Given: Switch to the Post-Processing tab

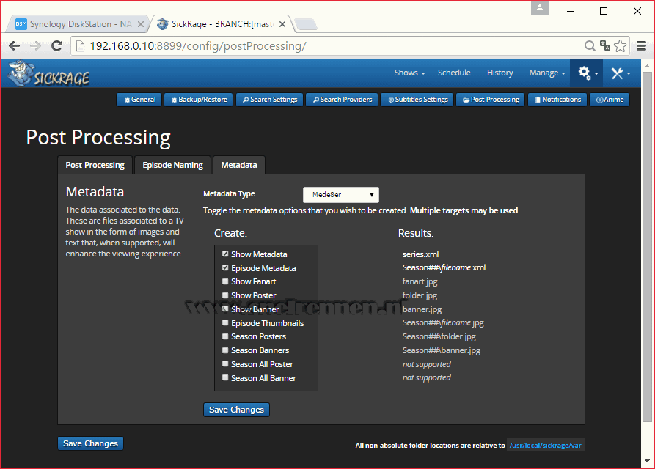Looking at the screenshot, I should pos(95,165).
